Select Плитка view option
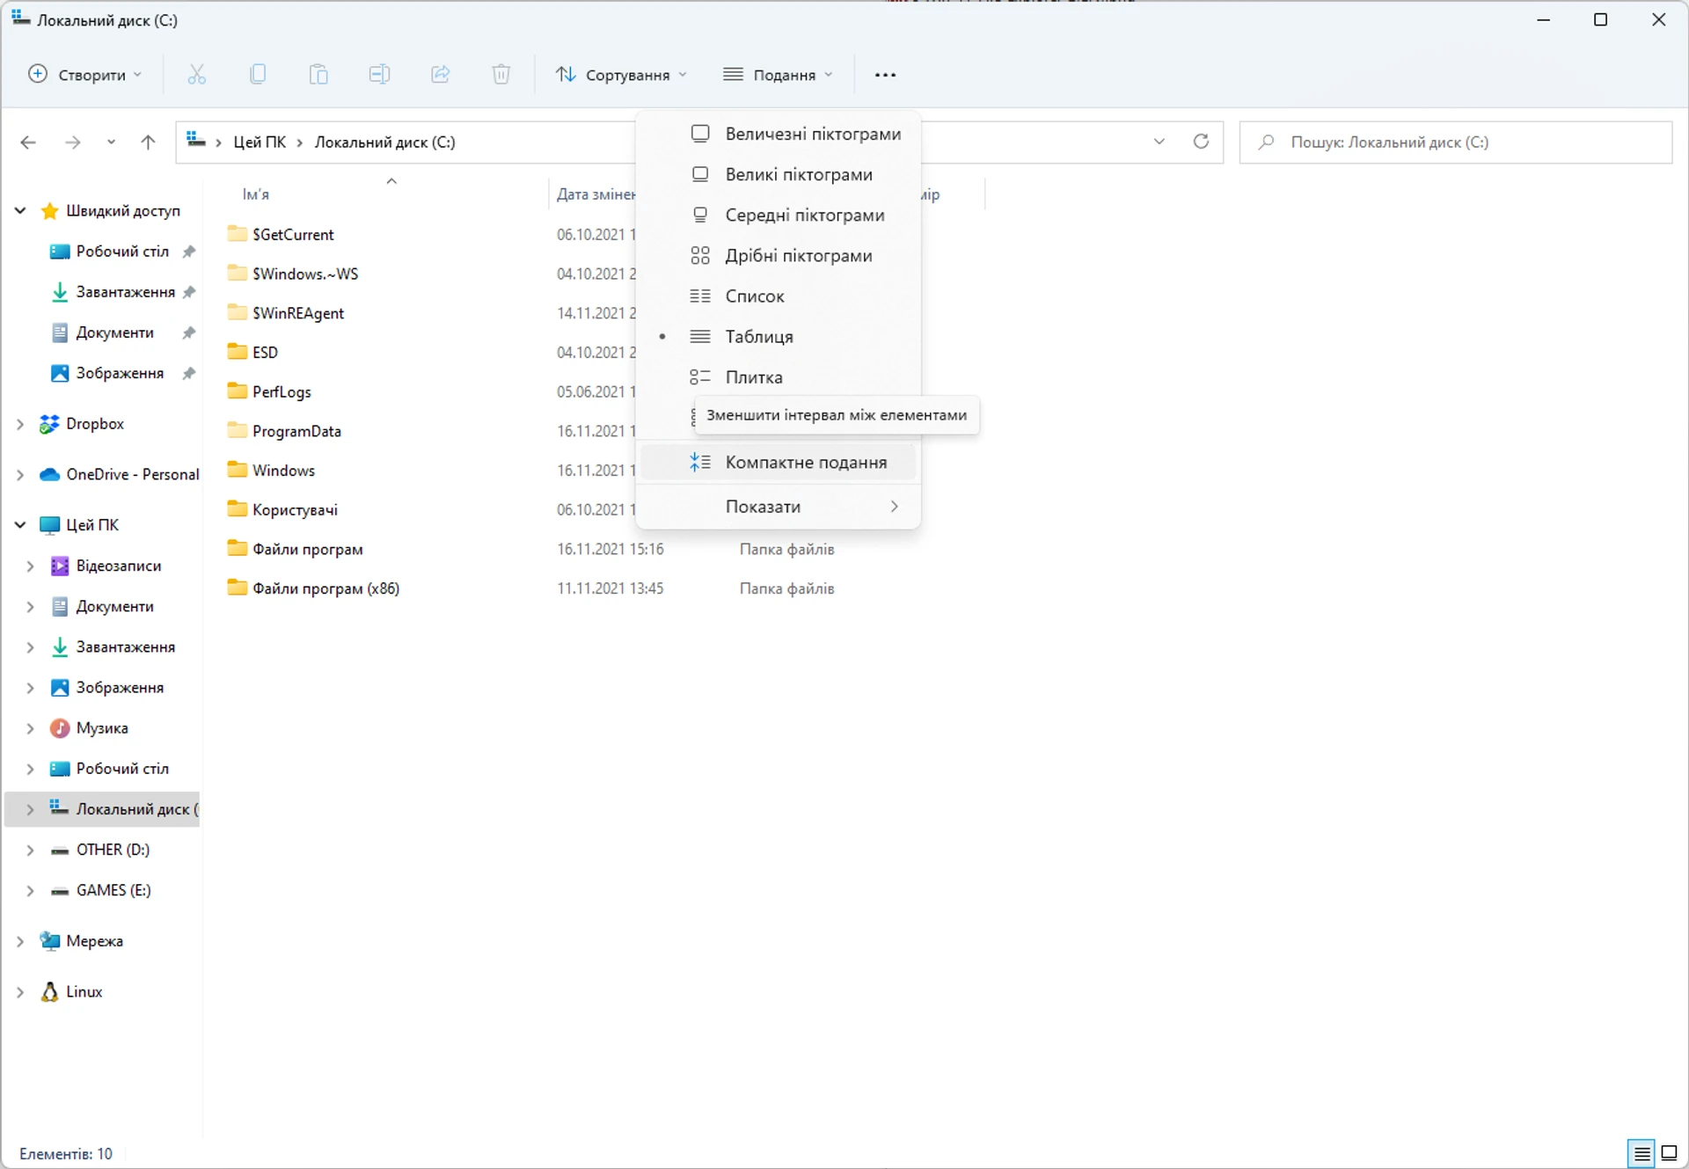 tap(778, 376)
